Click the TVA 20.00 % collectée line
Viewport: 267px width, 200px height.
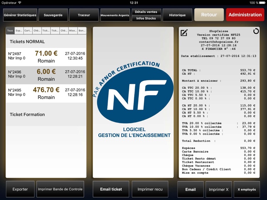pyautogui.click(x=219, y=123)
